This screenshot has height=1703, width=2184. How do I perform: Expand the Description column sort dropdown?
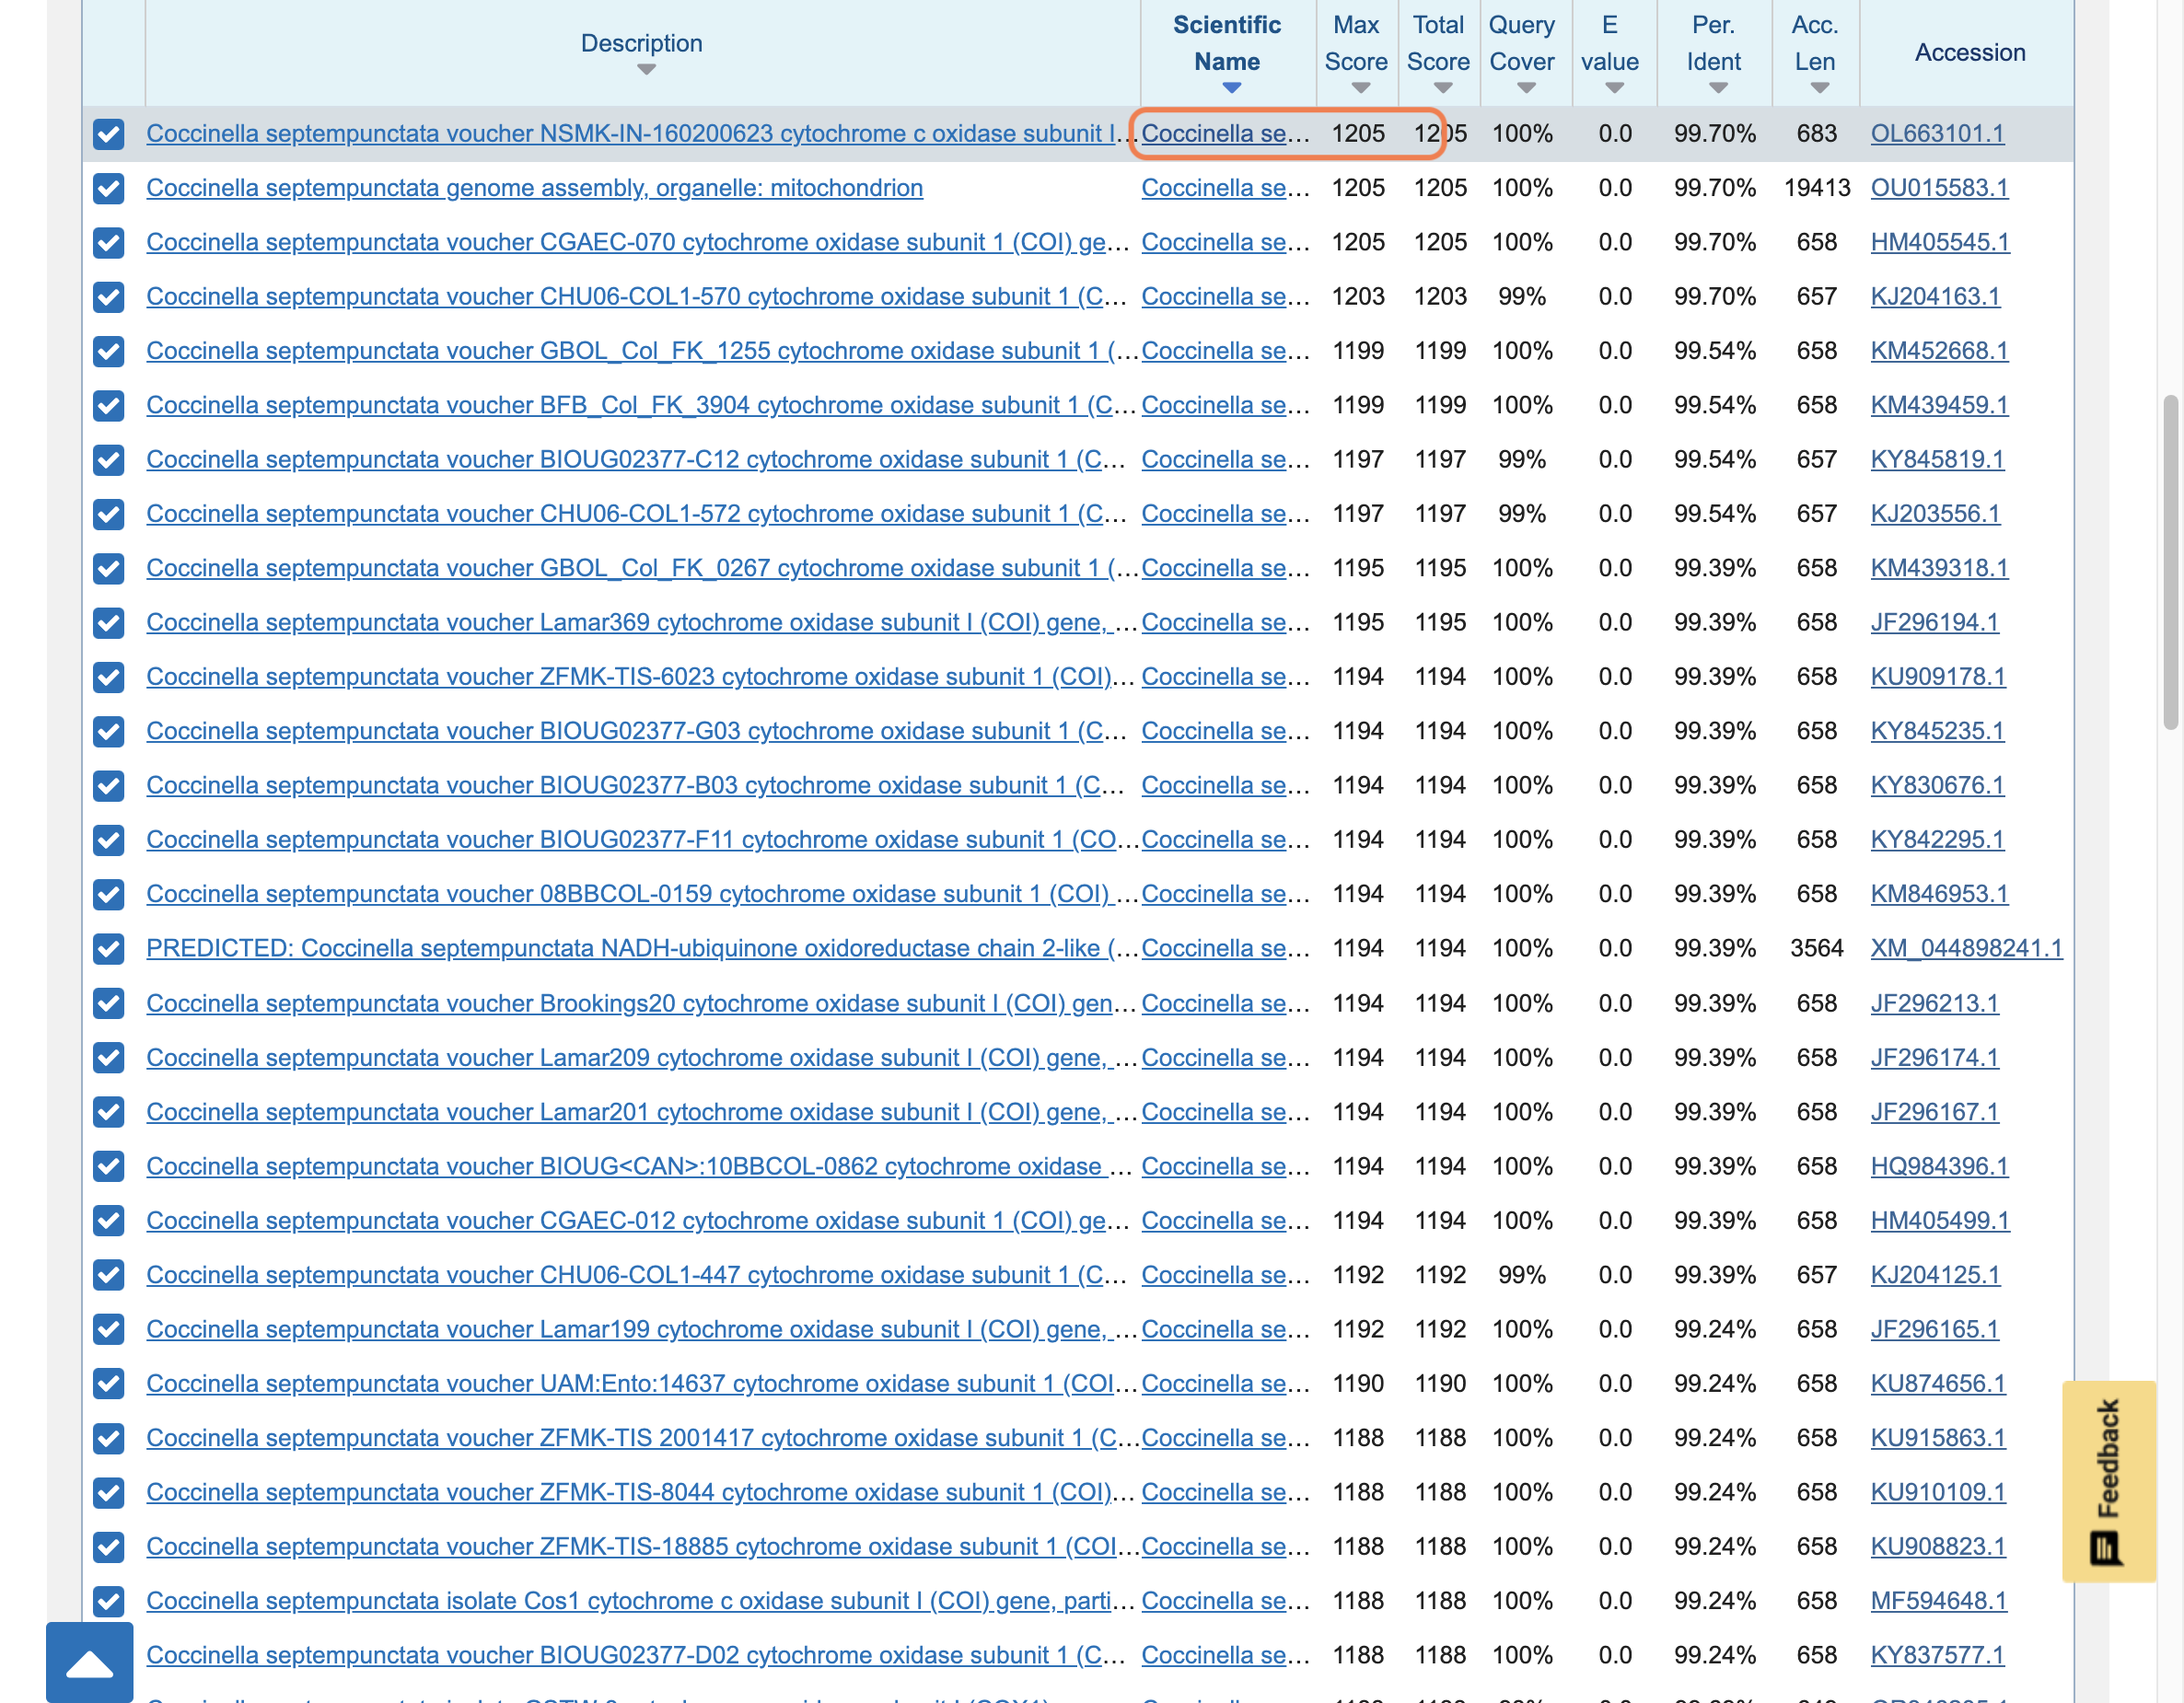646,70
